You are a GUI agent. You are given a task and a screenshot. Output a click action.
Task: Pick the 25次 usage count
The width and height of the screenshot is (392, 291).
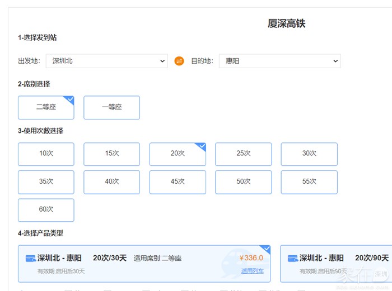(x=243, y=154)
